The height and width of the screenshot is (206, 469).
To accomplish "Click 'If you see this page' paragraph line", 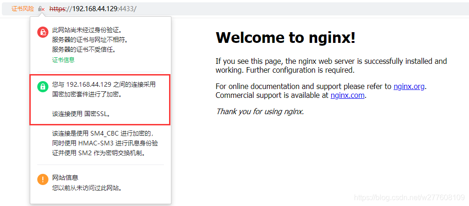I will (331, 62).
